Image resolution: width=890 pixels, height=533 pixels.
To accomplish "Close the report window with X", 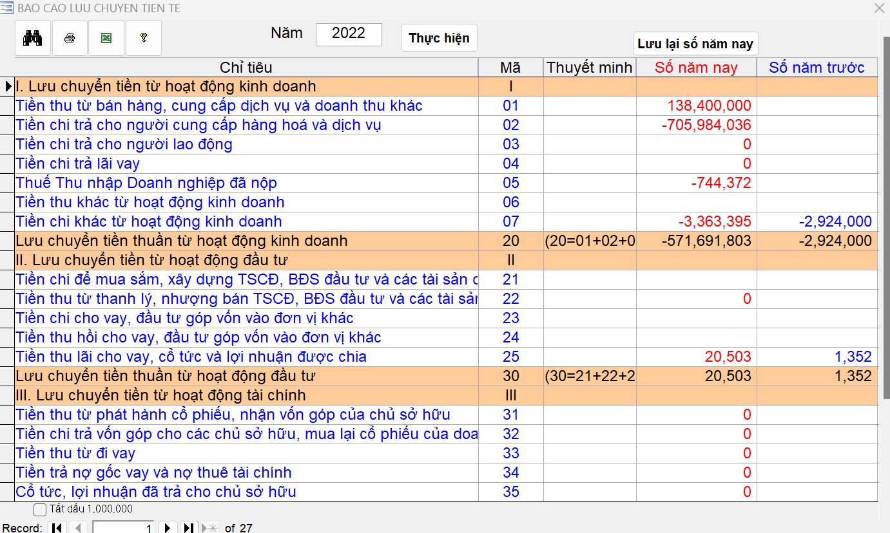I will click(879, 8).
